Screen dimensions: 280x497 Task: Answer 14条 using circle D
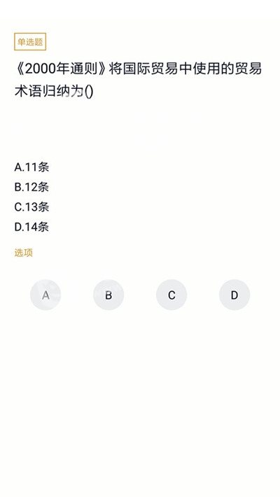tap(234, 295)
